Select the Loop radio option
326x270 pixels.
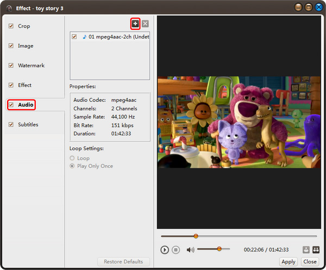point(72,158)
